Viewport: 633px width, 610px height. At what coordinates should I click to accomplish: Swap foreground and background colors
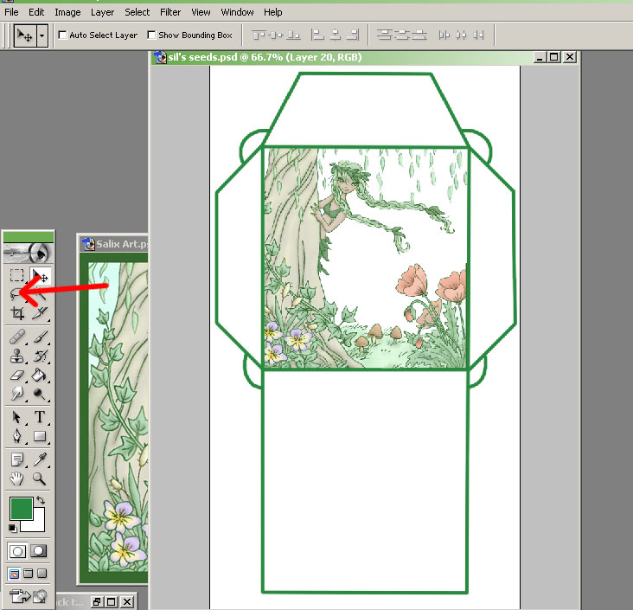click(41, 500)
